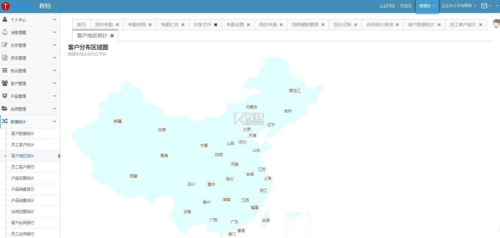Click the 产品管理 dropbox-style icon
The height and width of the screenshot is (238, 500).
click(5, 96)
